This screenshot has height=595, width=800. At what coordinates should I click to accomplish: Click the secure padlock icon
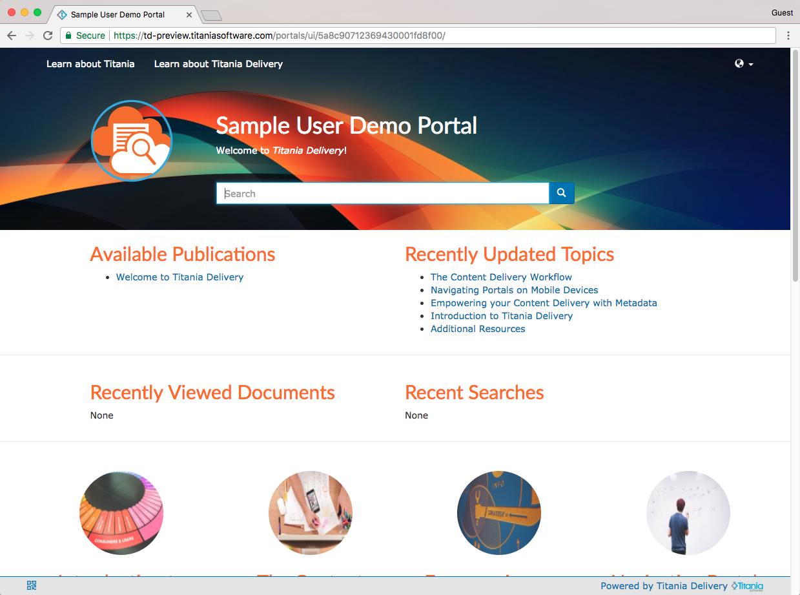pyautogui.click(x=68, y=36)
